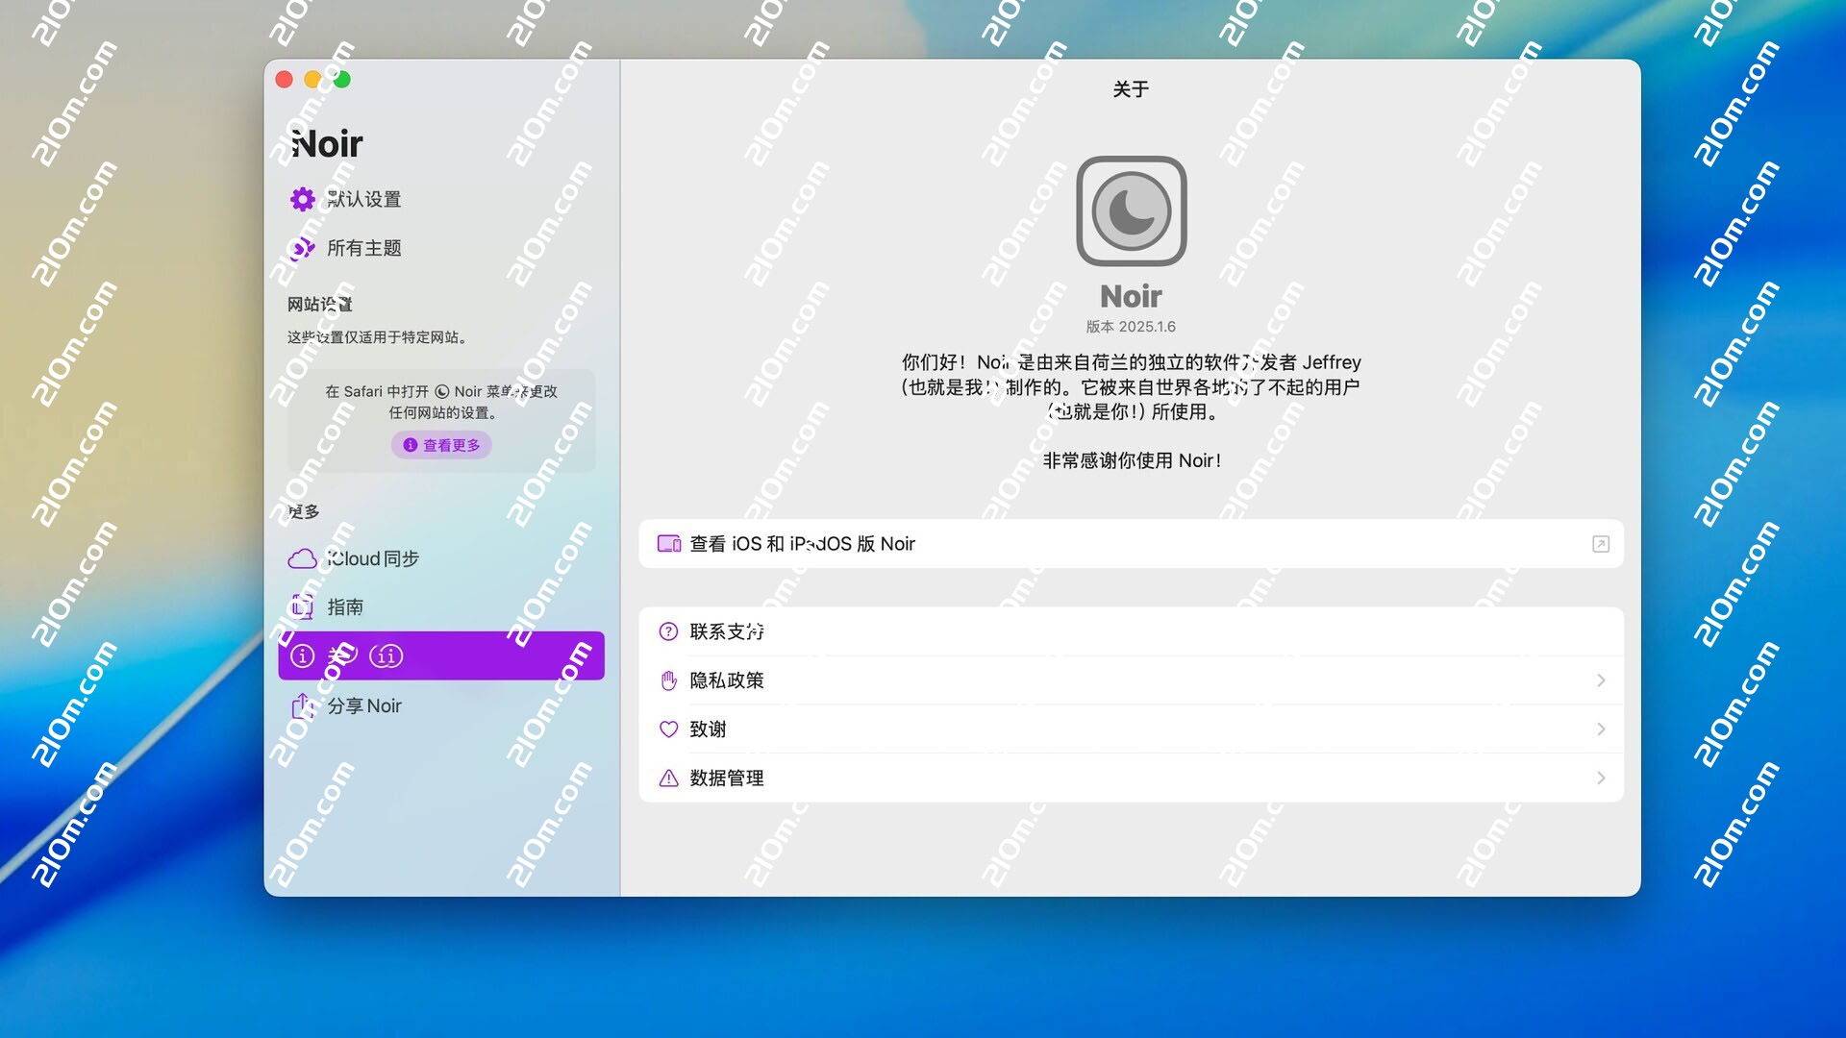Click the Noir heading in the sidebar

[327, 144]
